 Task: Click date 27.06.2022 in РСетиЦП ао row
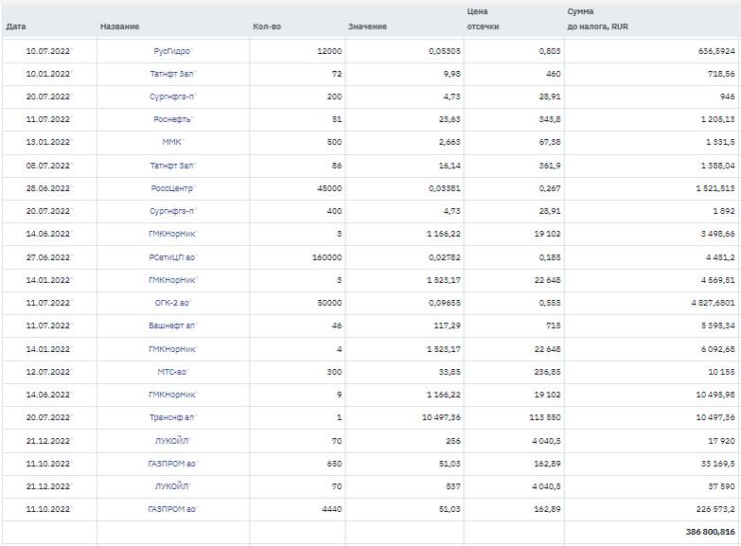[x=47, y=257]
